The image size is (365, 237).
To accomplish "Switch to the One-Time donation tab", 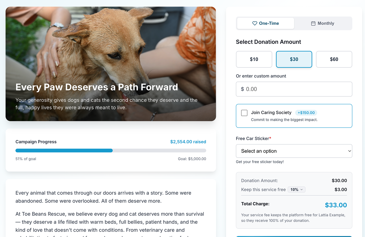I will tap(265, 23).
